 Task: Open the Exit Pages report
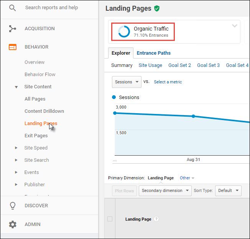point(36,136)
